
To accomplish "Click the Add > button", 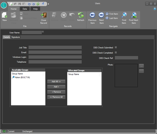I will (56, 87).
